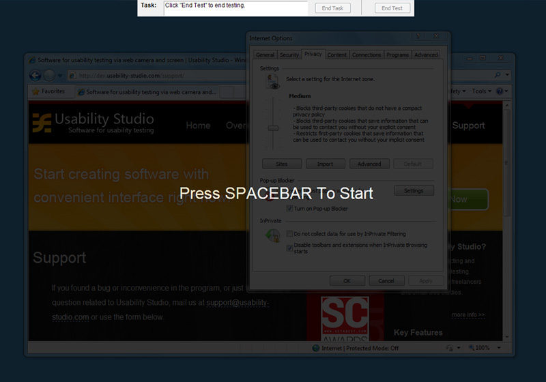Image resolution: width=546 pixels, height=382 pixels.
Task: Click the task description text field
Action: [235, 8]
